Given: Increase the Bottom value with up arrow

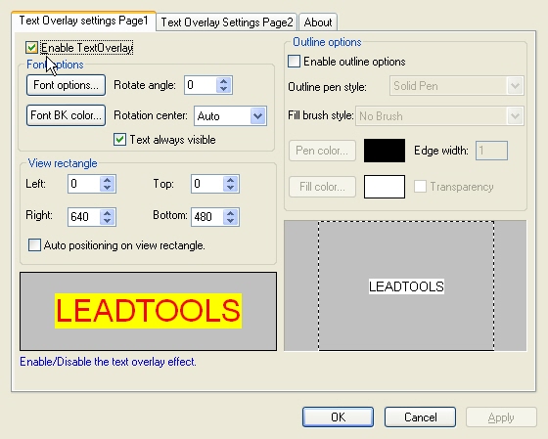Looking at the screenshot, I should coord(230,213).
